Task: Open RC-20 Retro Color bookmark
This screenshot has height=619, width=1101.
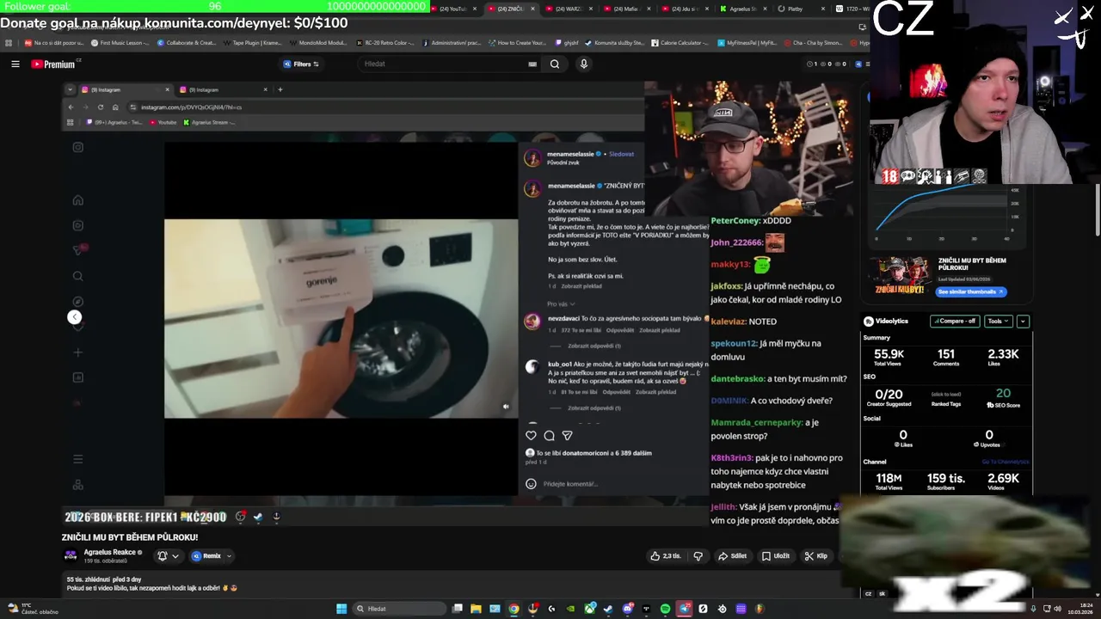Action: 384,42
